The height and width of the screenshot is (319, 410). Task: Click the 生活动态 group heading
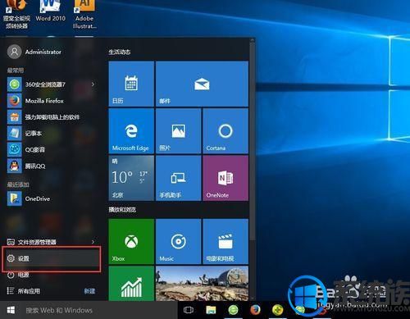[x=120, y=52]
